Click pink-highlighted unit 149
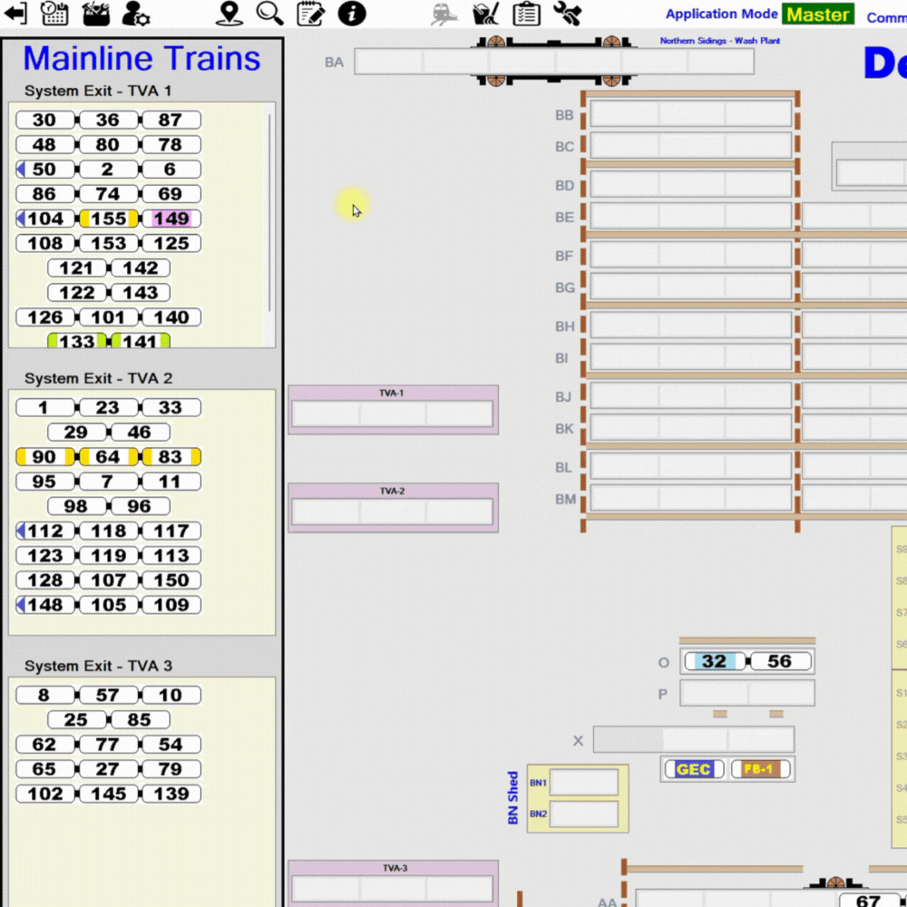907x907 pixels. [x=171, y=219]
